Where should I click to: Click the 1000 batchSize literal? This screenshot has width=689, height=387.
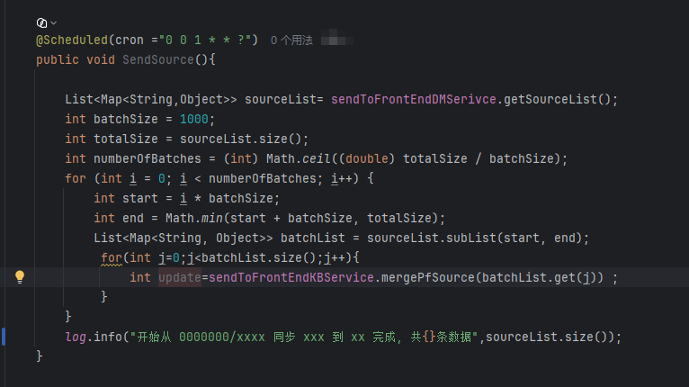pos(193,119)
